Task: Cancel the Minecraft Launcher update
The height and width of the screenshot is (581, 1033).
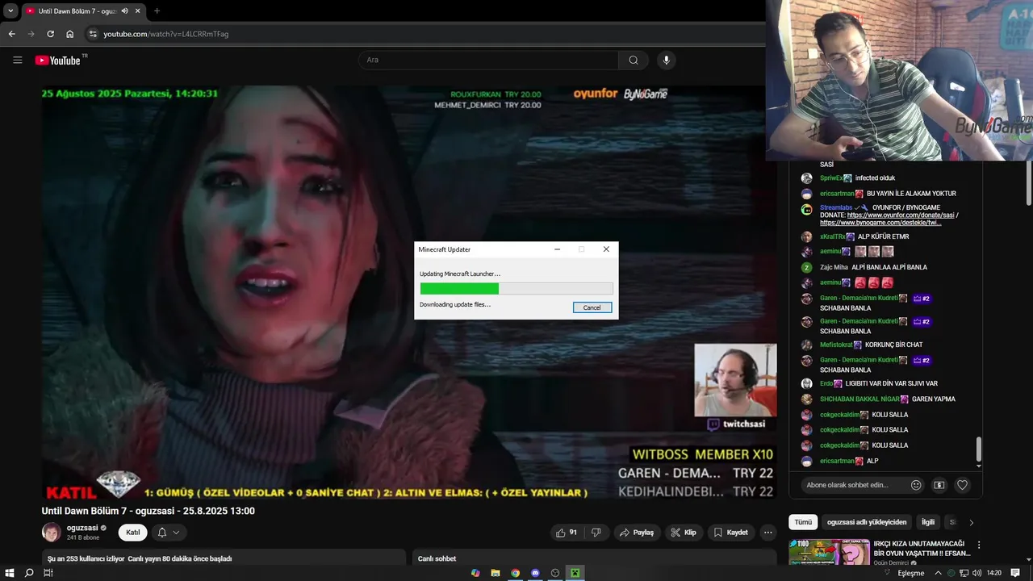Action: coord(592,307)
